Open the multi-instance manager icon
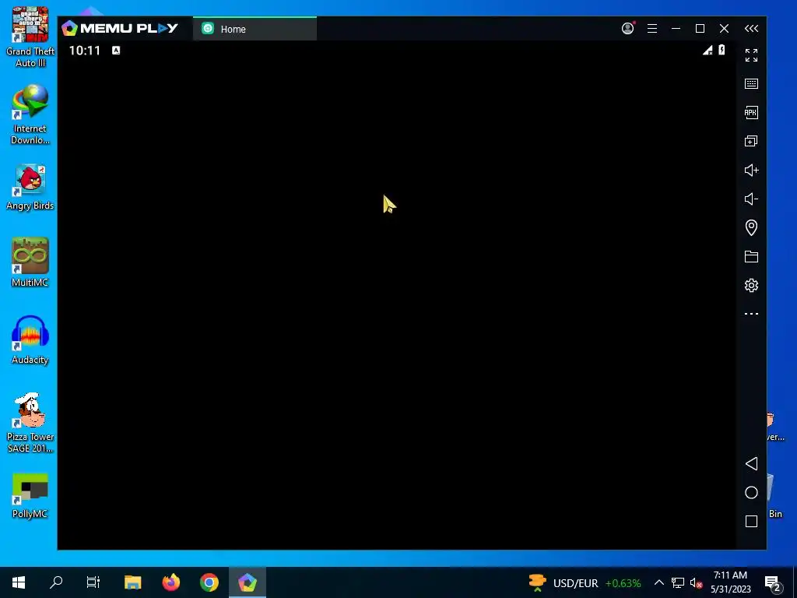 click(x=751, y=142)
